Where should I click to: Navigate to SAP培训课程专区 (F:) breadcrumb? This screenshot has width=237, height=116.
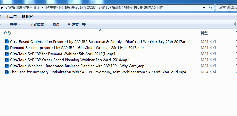point(22,7)
